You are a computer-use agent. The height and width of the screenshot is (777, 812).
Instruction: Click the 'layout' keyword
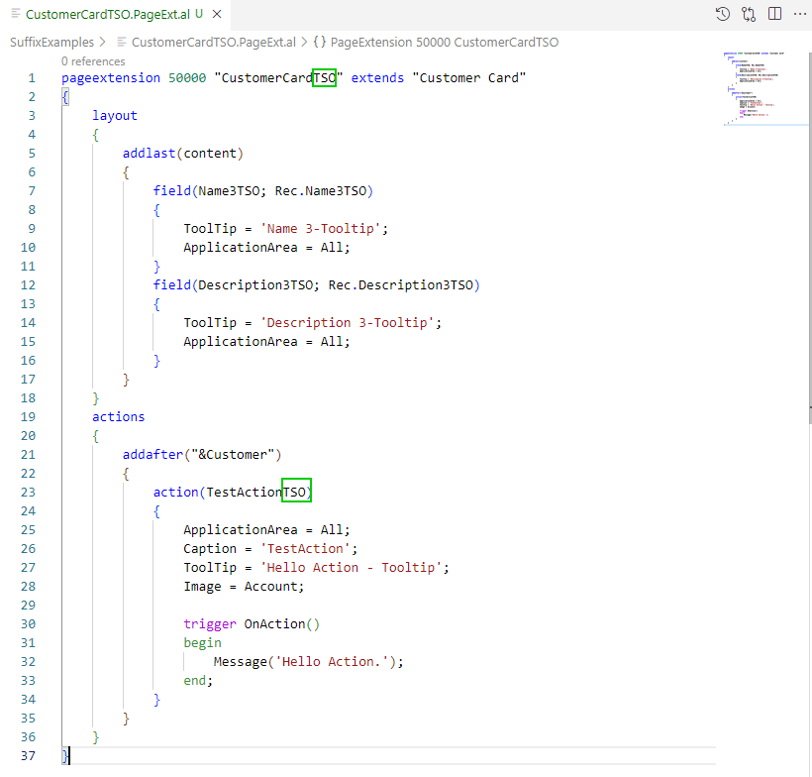[x=115, y=116]
